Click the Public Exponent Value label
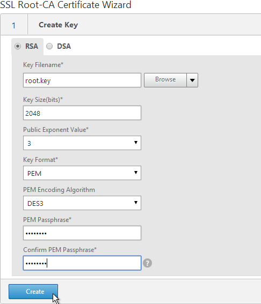 pos(56,130)
